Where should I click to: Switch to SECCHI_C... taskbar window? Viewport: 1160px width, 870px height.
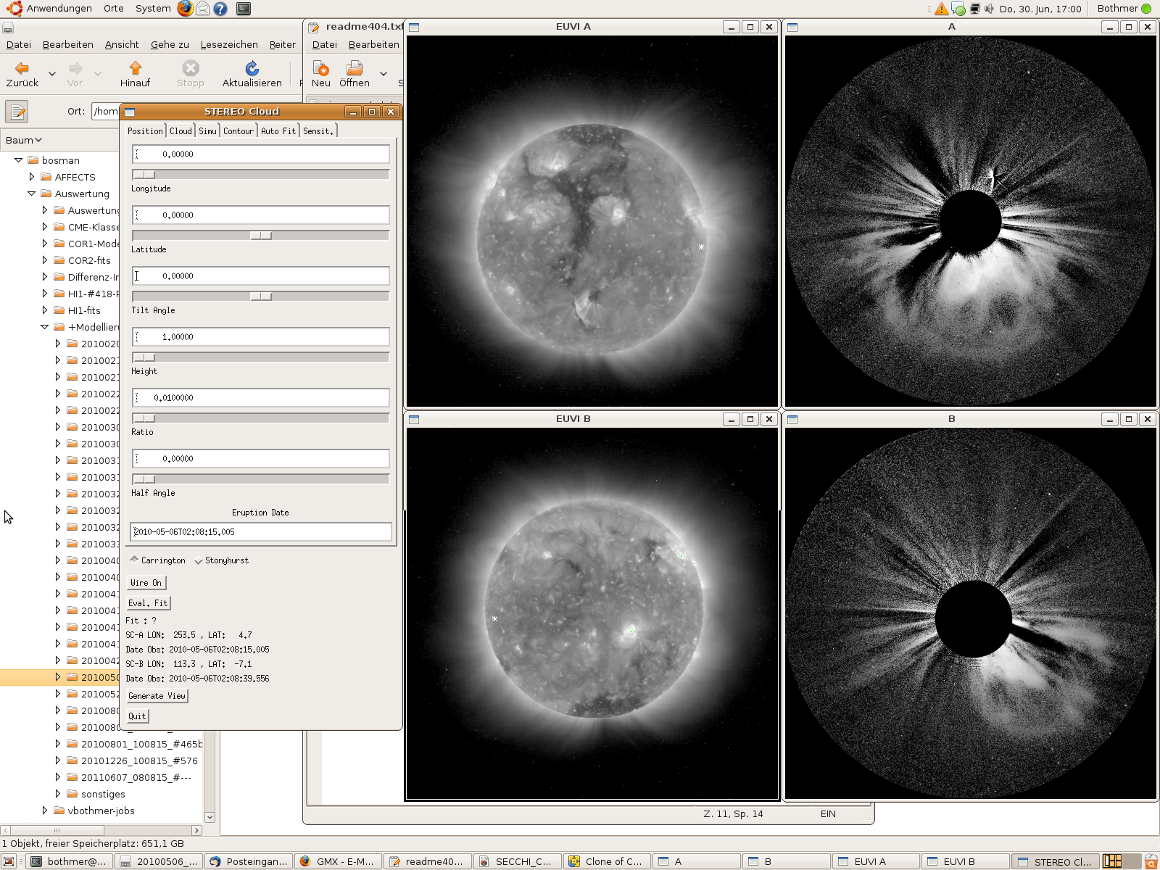(518, 861)
